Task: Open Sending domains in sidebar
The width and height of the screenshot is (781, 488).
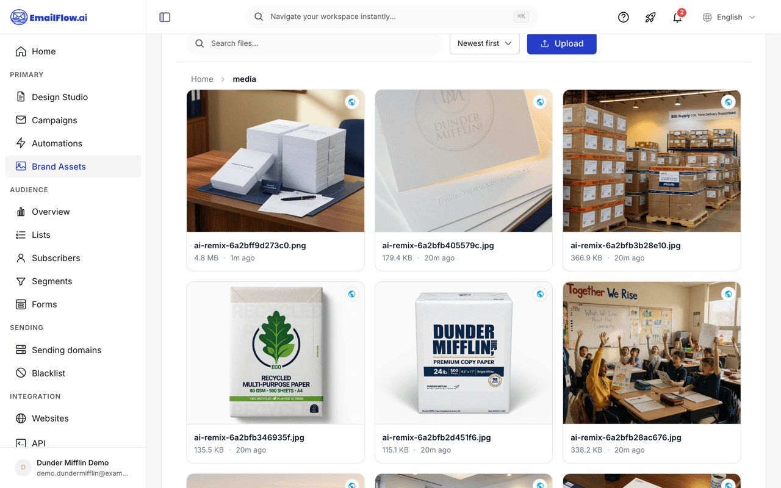Action: (73, 350)
